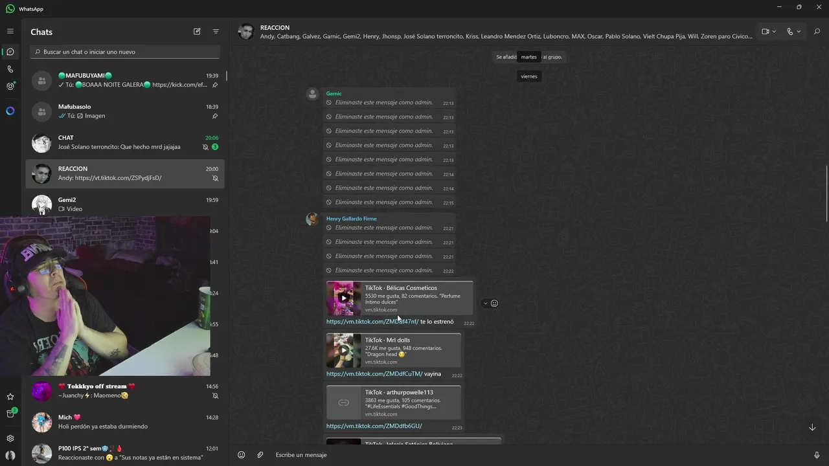Open message options chevron beside Bélicas Cosmeticos

pos(485,303)
